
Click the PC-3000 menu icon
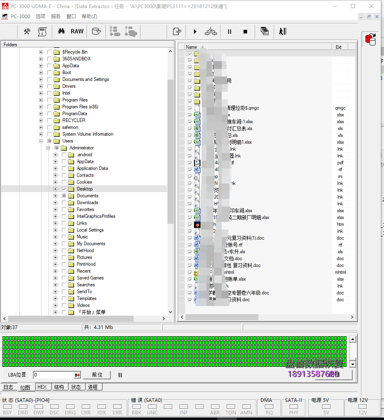[5, 17]
